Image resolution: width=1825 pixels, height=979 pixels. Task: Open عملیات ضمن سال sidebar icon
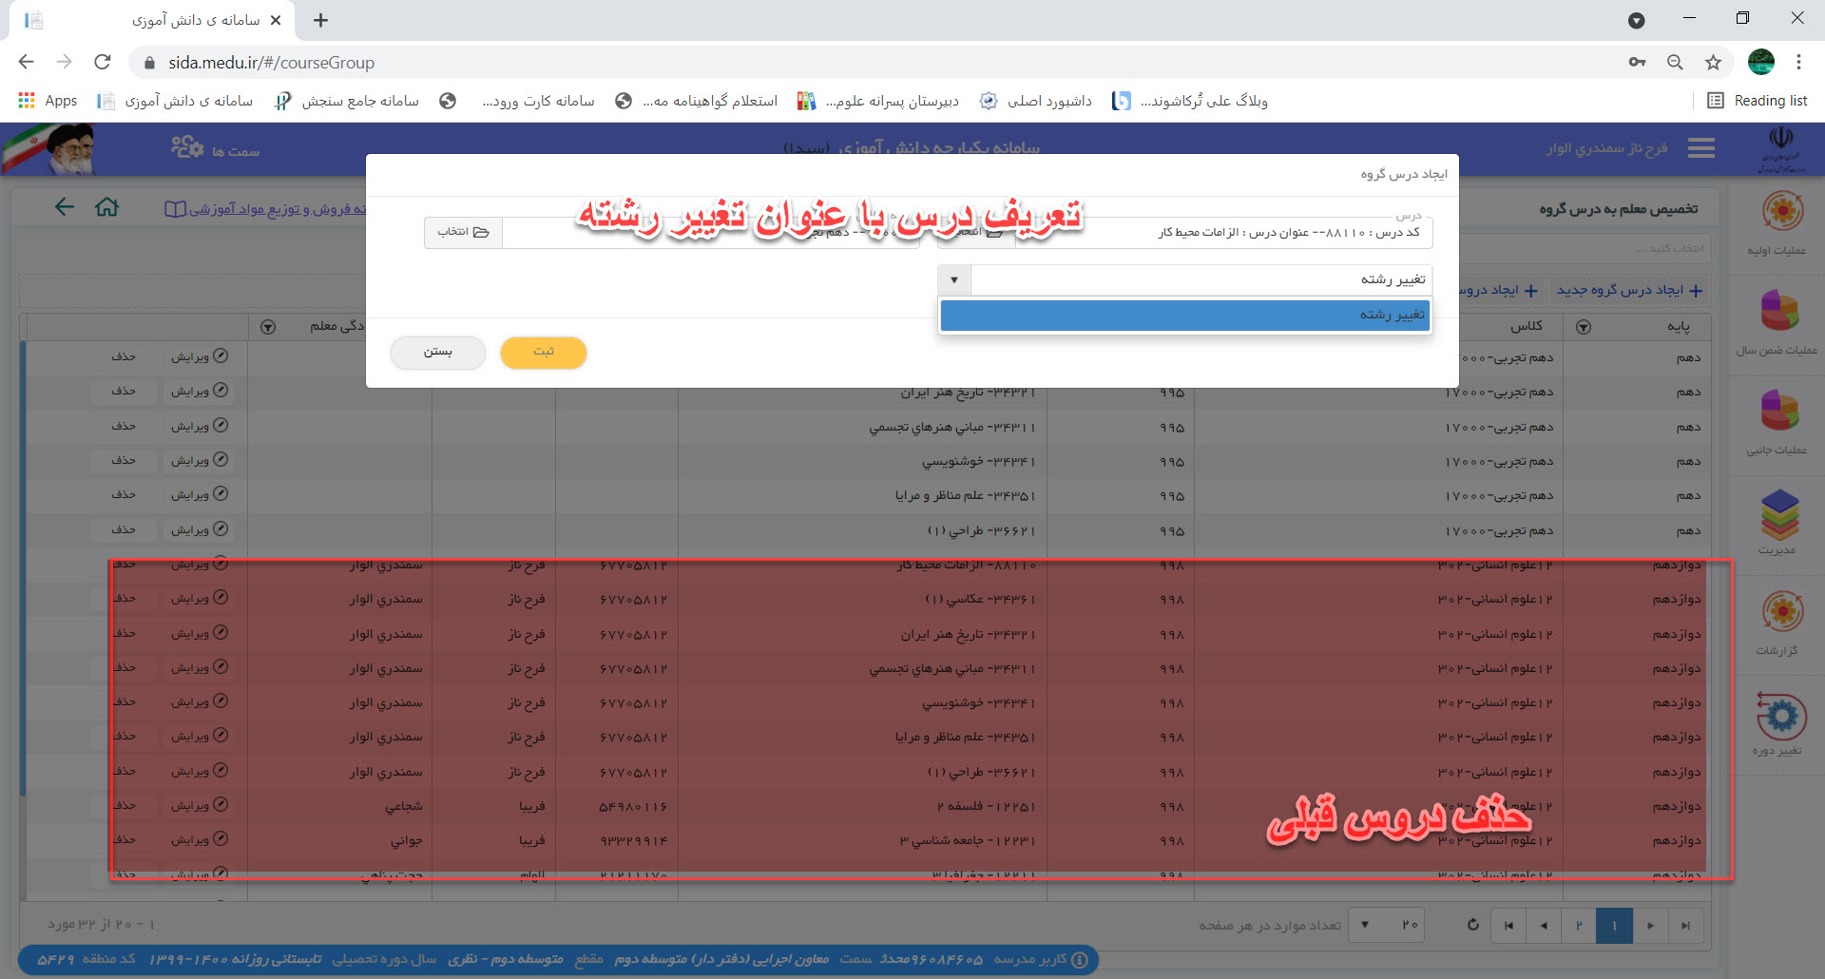pos(1779,312)
